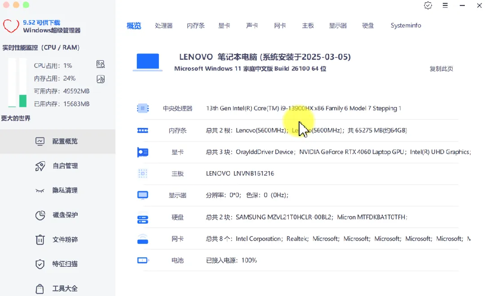Viewport: 485px width, 296px height.
Task: Click the 可用内存: 49592MB text
Action: click(62, 91)
